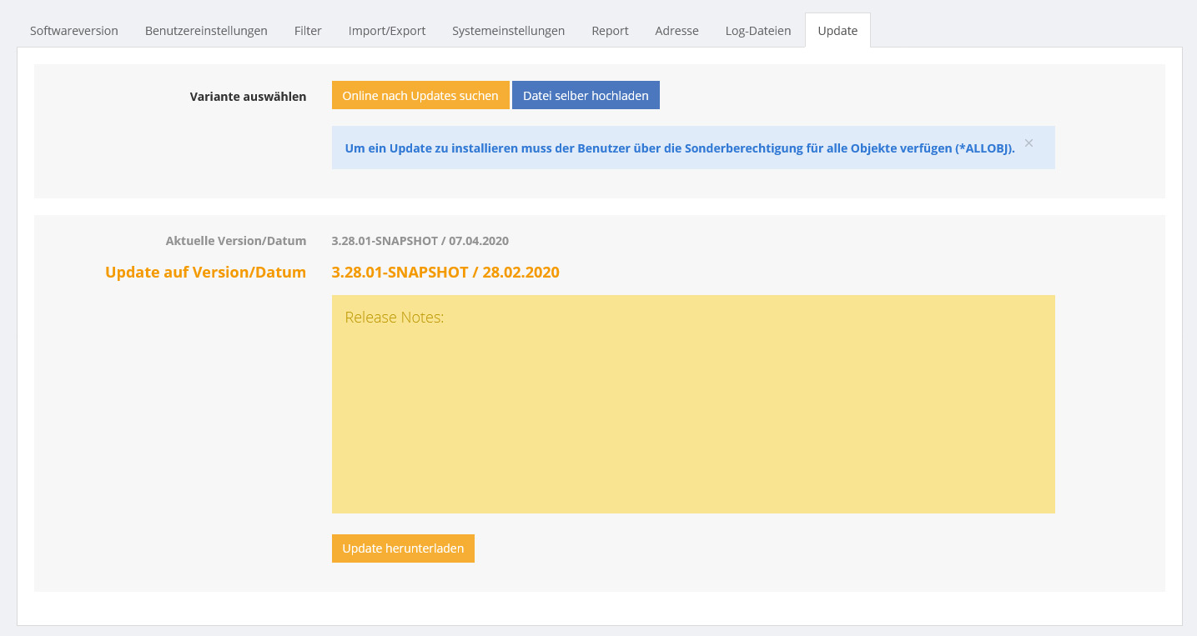Click the Aktuelle Version/Datum label

(236, 241)
